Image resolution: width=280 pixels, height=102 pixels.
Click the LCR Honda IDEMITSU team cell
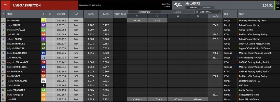[259, 81]
